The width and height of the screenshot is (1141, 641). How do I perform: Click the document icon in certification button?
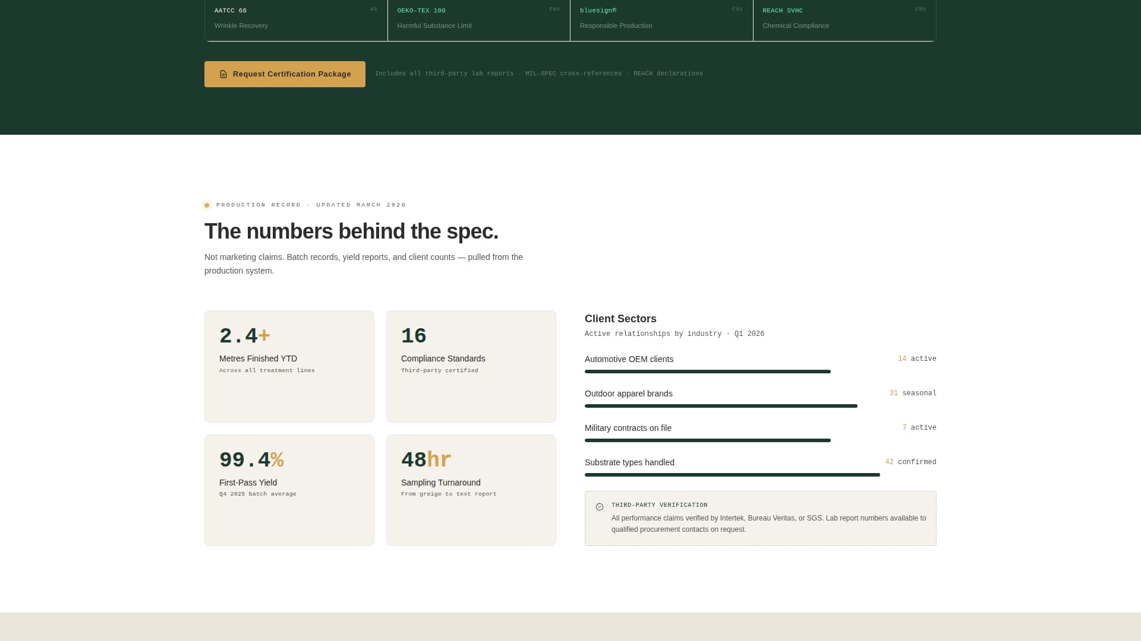point(223,74)
